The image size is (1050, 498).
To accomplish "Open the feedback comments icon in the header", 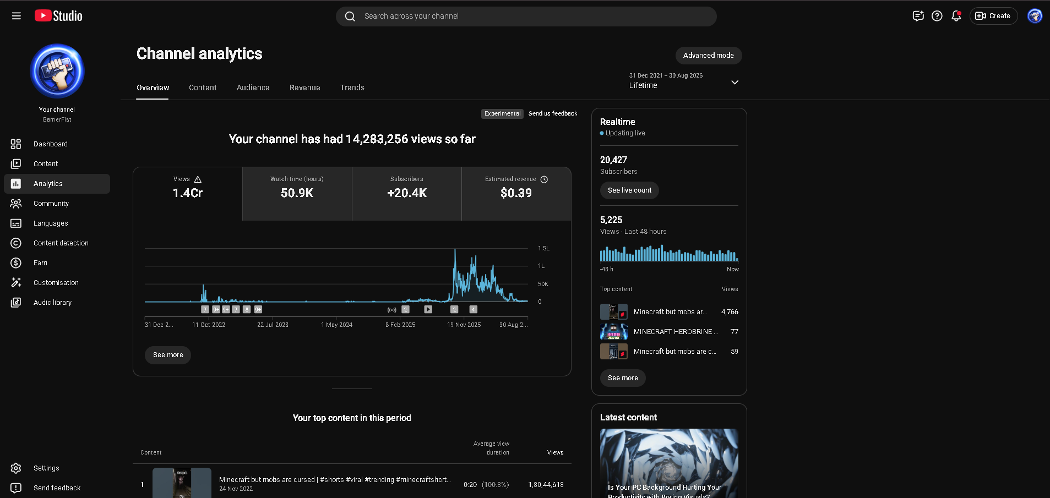I will pos(918,16).
